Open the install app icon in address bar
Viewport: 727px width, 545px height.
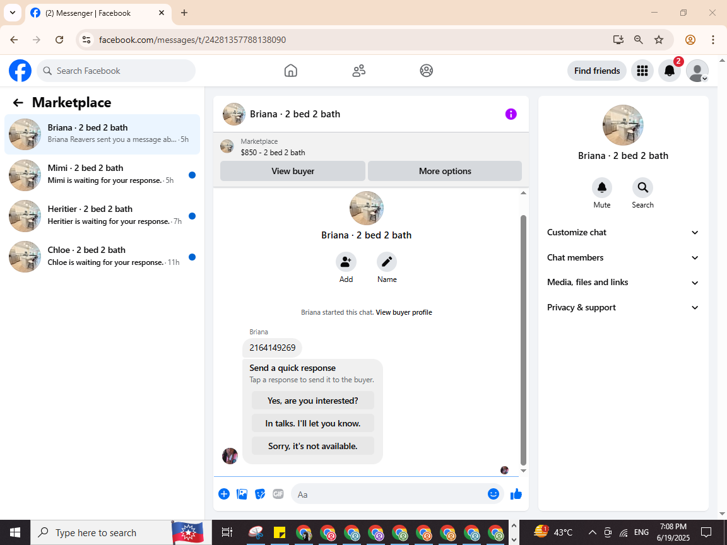click(x=618, y=40)
